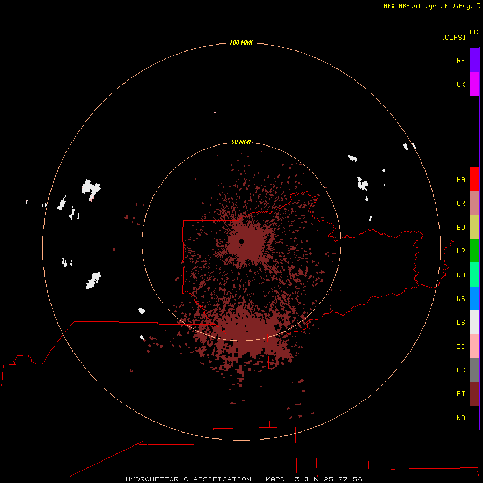Click the BD yellow legend swatch
The image size is (483, 483).
pos(474,228)
